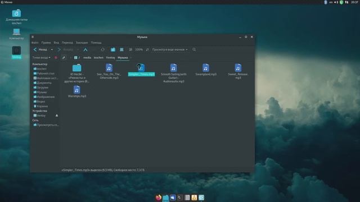Collapse the Сеть sidebar section
The image size is (360, 202).
35,120
